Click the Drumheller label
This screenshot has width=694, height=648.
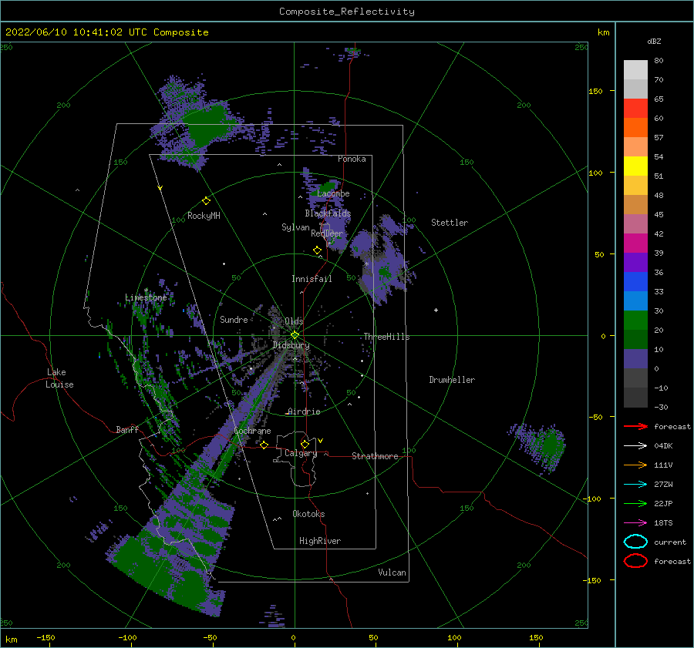click(x=452, y=380)
